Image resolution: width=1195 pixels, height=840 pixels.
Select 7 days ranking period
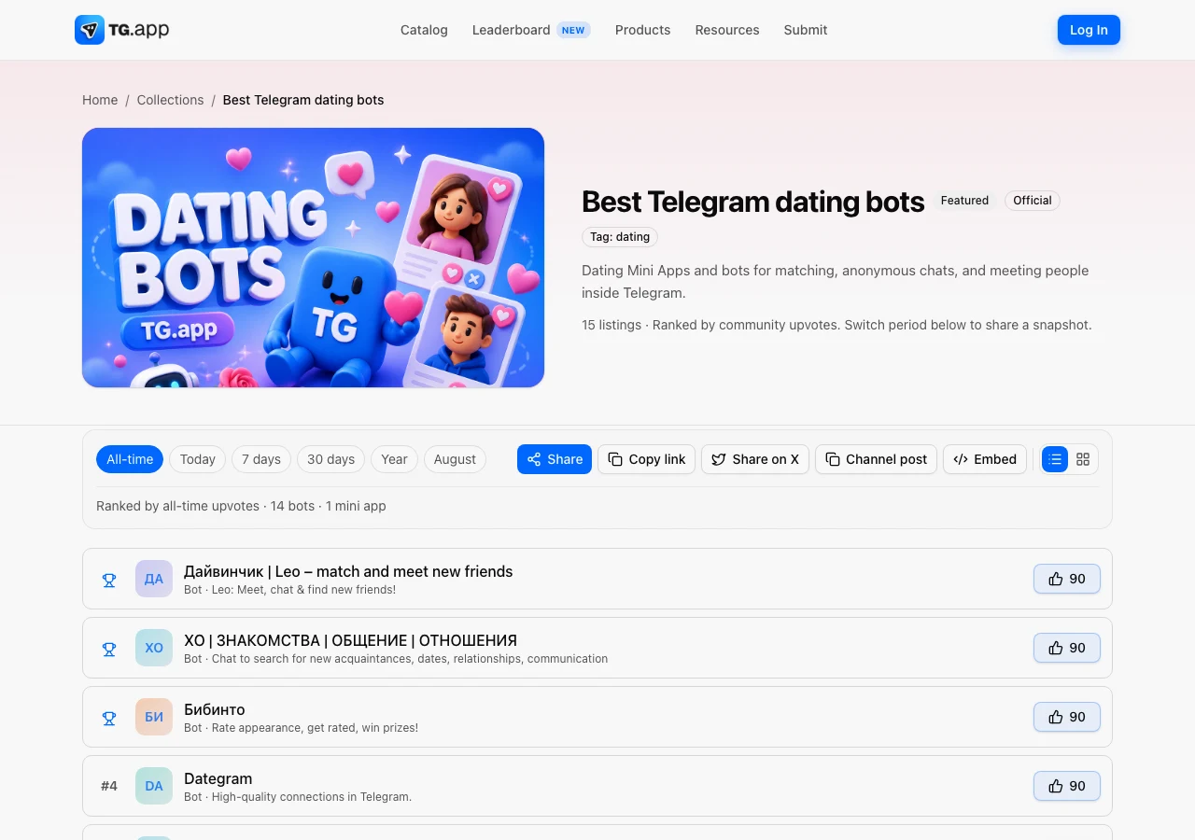(x=261, y=459)
